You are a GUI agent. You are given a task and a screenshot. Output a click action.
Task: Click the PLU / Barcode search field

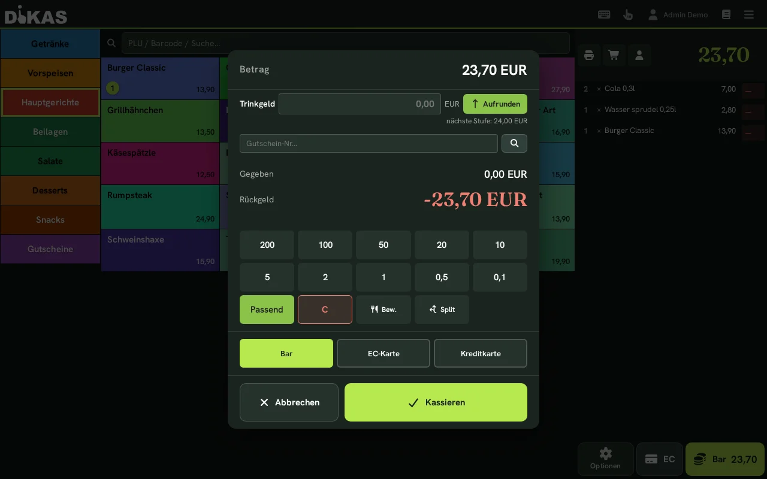pos(345,43)
